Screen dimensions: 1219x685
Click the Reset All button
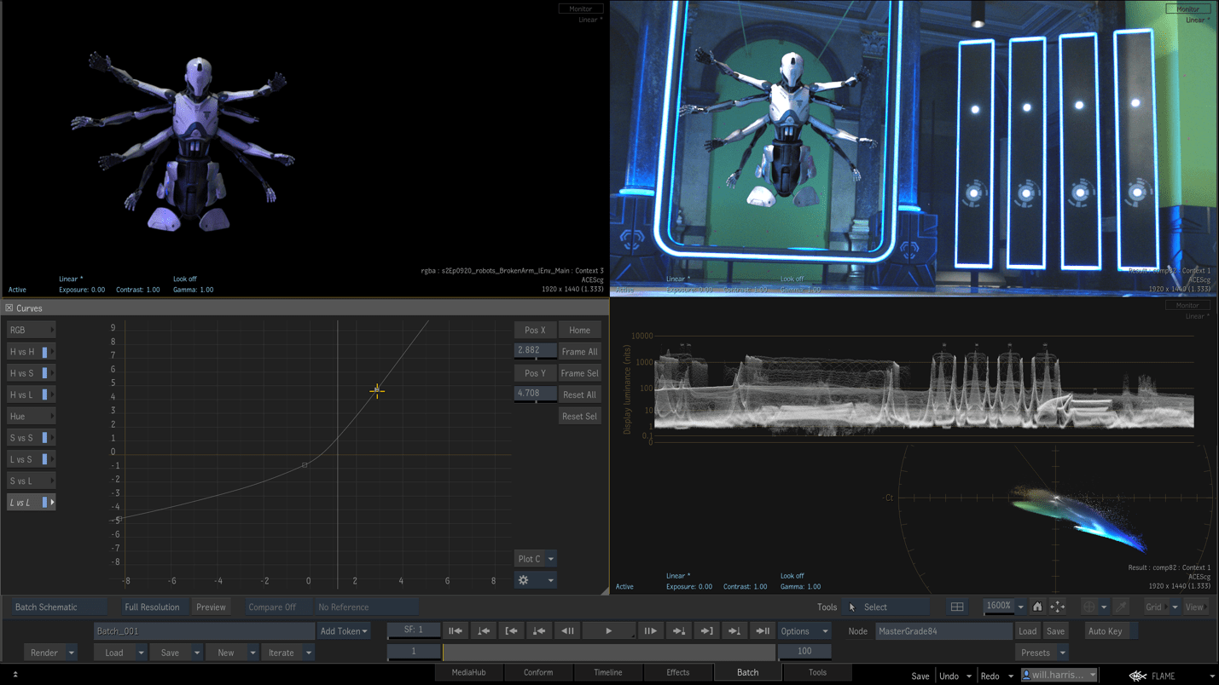click(x=579, y=394)
